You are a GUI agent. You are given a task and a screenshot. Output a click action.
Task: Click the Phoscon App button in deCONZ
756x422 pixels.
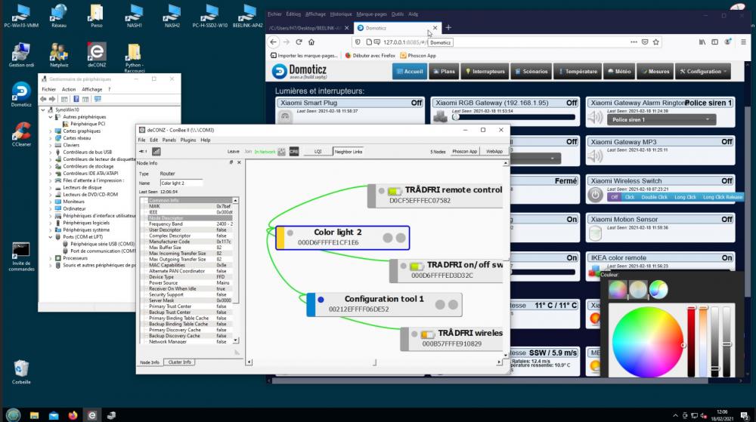pos(464,152)
